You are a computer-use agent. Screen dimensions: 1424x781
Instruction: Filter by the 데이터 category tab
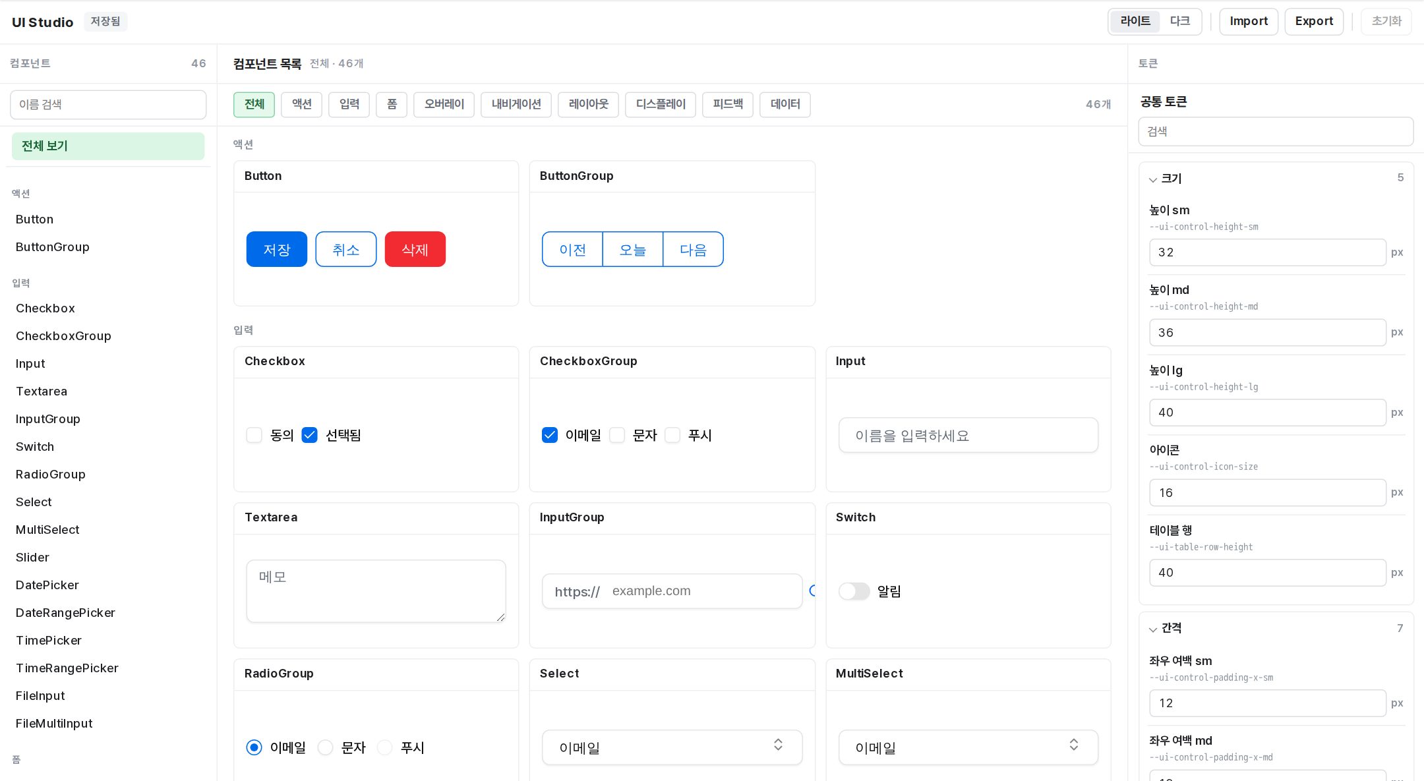point(785,104)
